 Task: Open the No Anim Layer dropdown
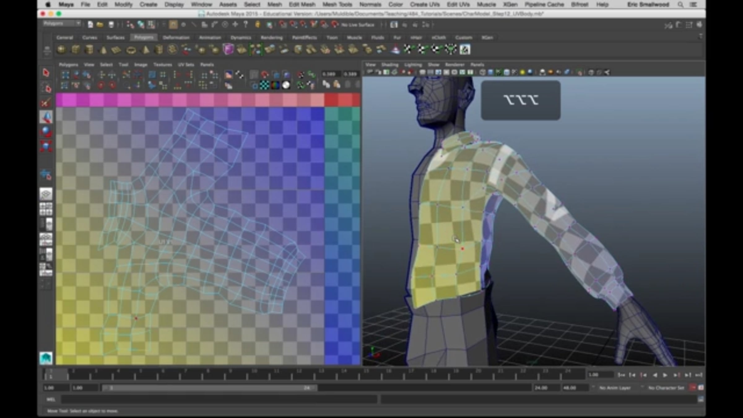pos(615,388)
